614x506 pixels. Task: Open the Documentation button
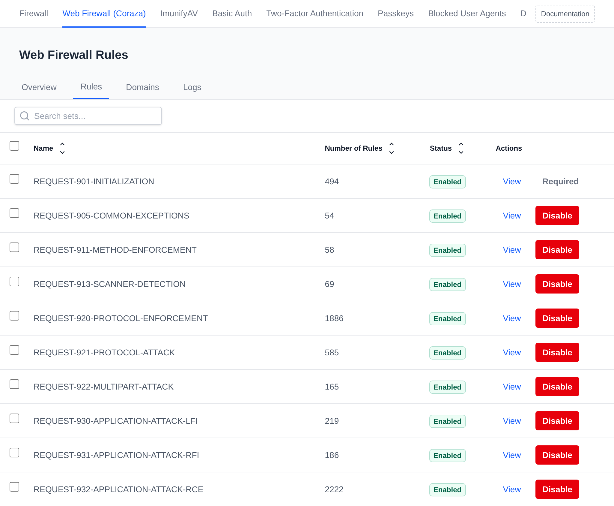[565, 14]
